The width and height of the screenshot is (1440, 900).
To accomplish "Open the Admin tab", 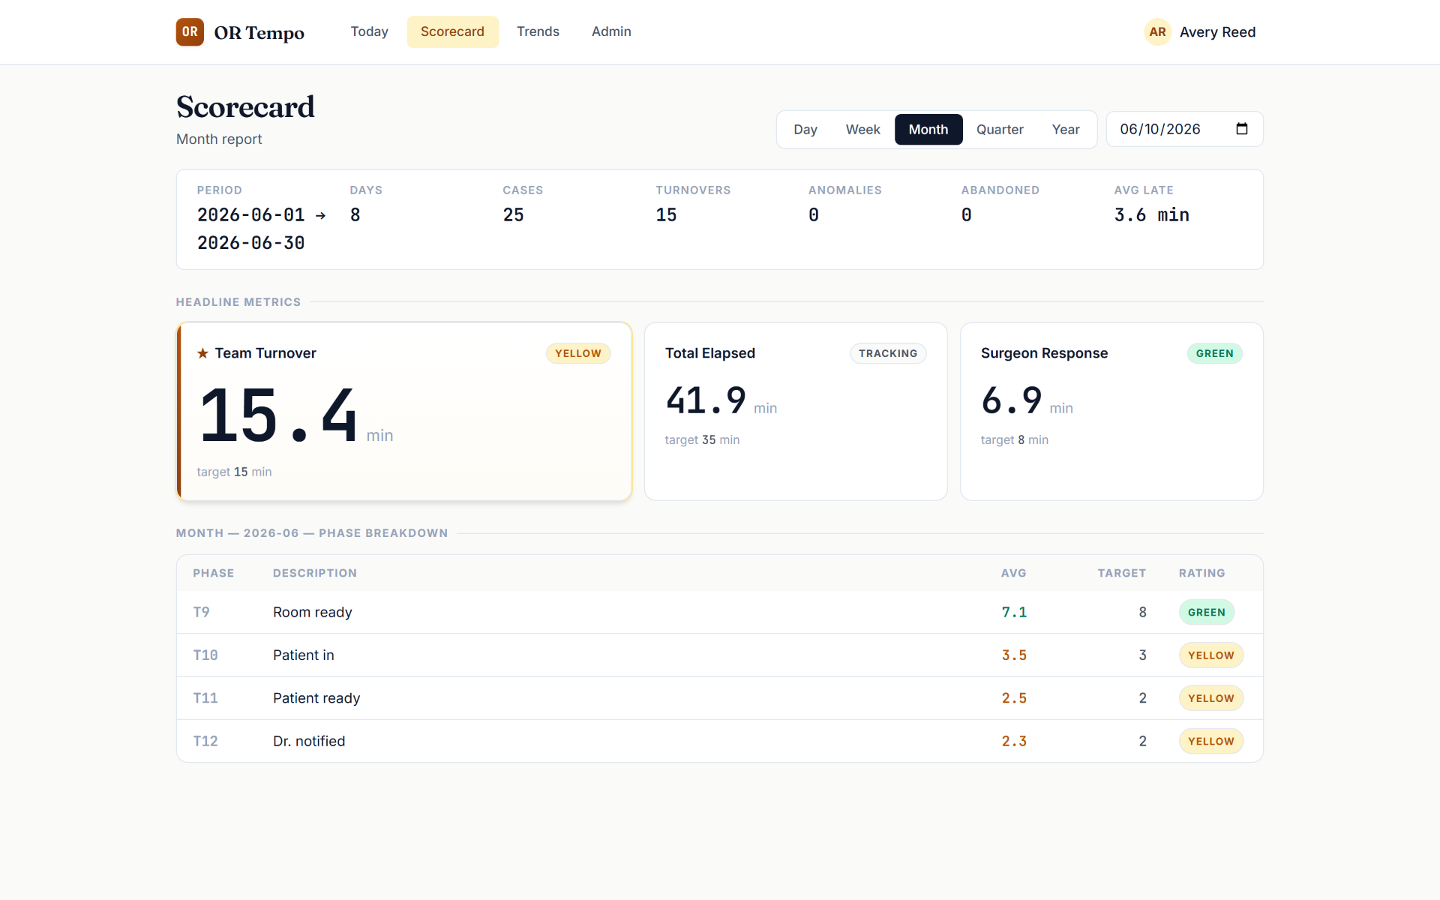I will click(611, 31).
